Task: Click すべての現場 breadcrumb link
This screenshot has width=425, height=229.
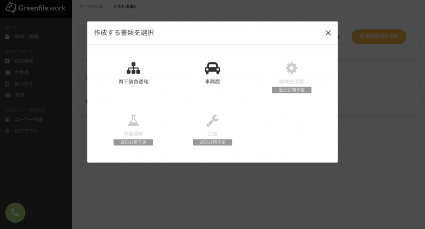Action: [x=91, y=6]
